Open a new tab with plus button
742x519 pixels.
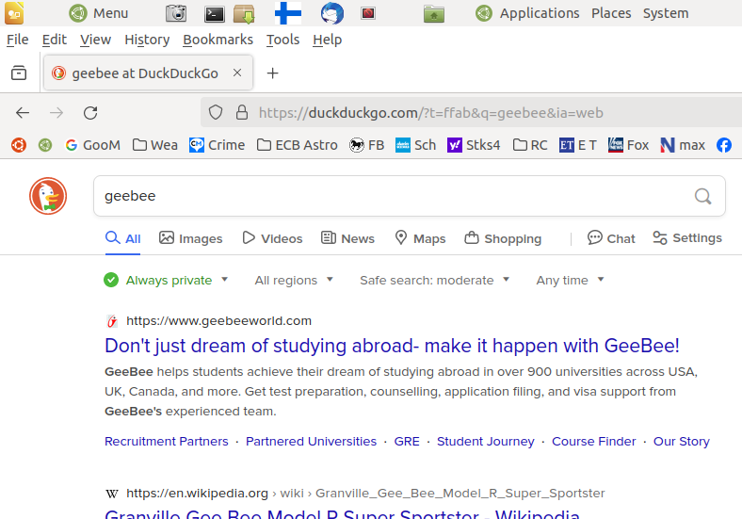272,73
